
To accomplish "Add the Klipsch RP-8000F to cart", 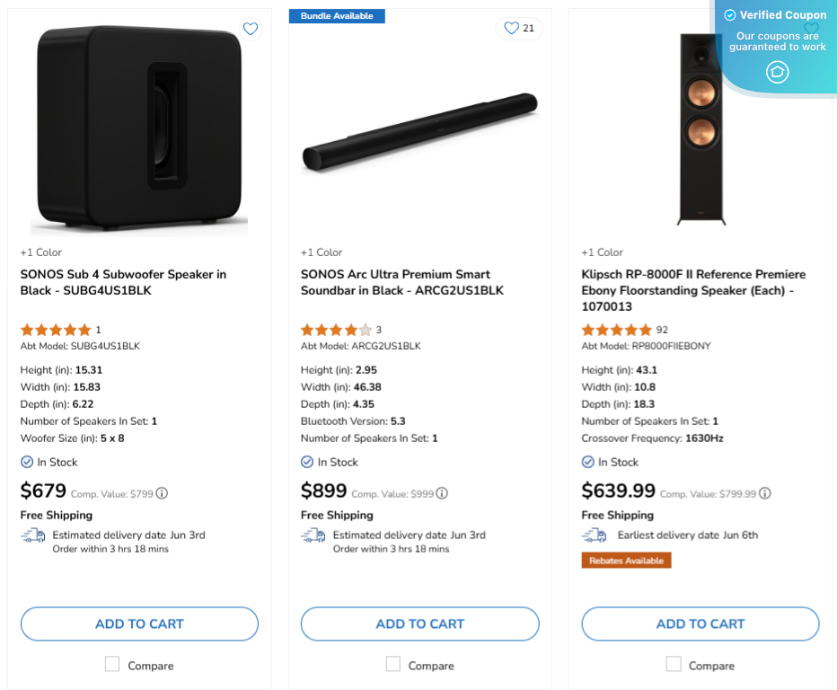I will [700, 624].
